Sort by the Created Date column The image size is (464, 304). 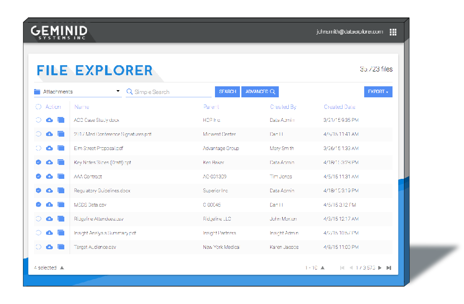point(339,106)
